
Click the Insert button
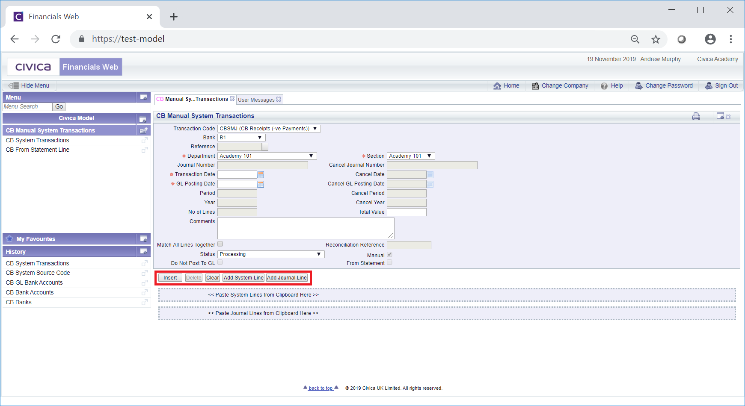coord(170,278)
